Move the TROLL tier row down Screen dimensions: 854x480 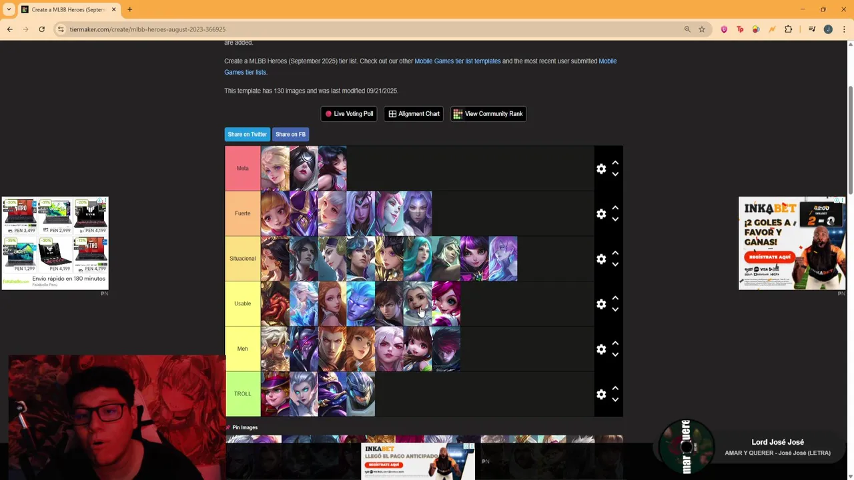tap(615, 399)
